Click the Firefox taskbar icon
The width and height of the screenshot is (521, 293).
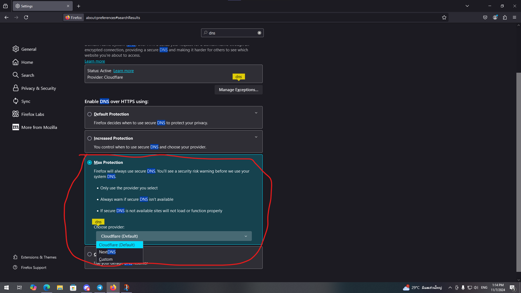[x=113, y=288]
